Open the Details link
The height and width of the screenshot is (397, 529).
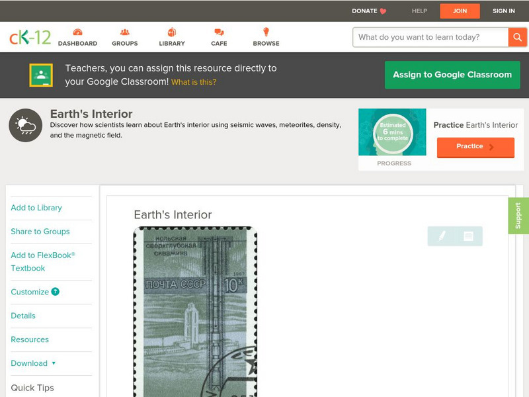click(23, 316)
